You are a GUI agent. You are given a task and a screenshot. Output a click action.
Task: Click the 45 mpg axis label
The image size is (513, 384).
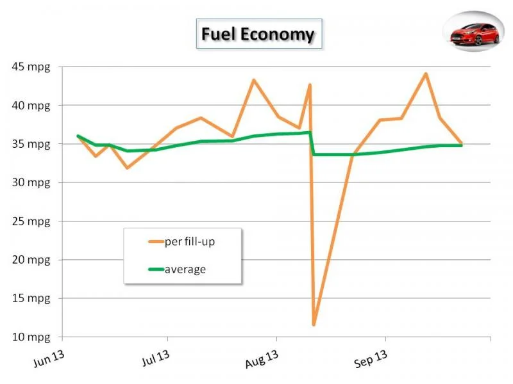pos(31,67)
